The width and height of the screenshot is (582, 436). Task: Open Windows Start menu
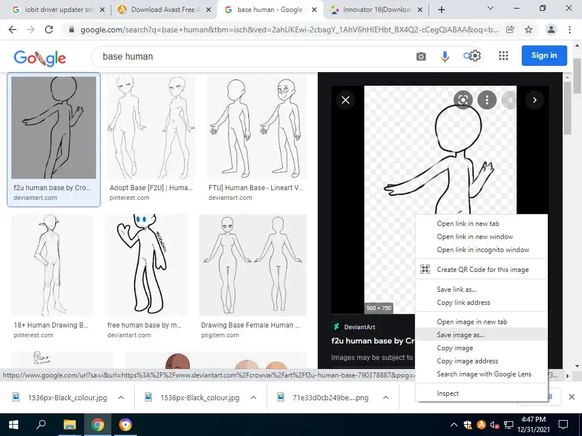tap(14, 425)
